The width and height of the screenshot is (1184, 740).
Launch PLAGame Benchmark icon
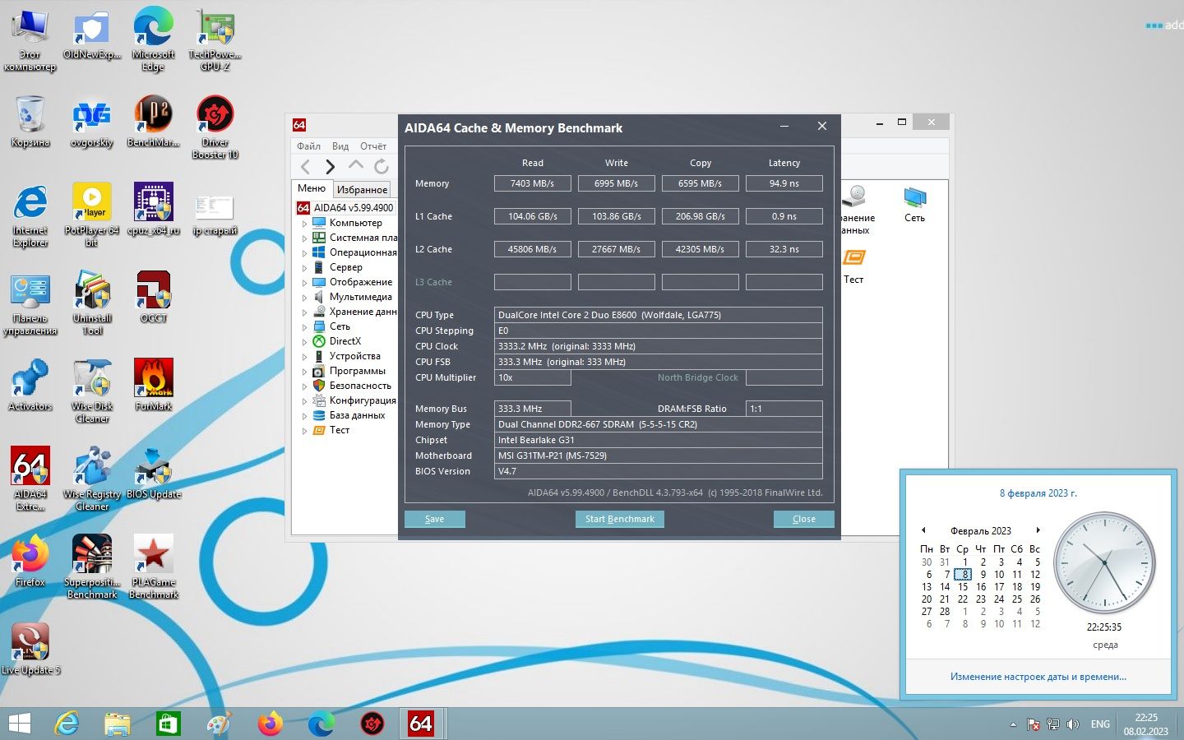pyautogui.click(x=154, y=566)
